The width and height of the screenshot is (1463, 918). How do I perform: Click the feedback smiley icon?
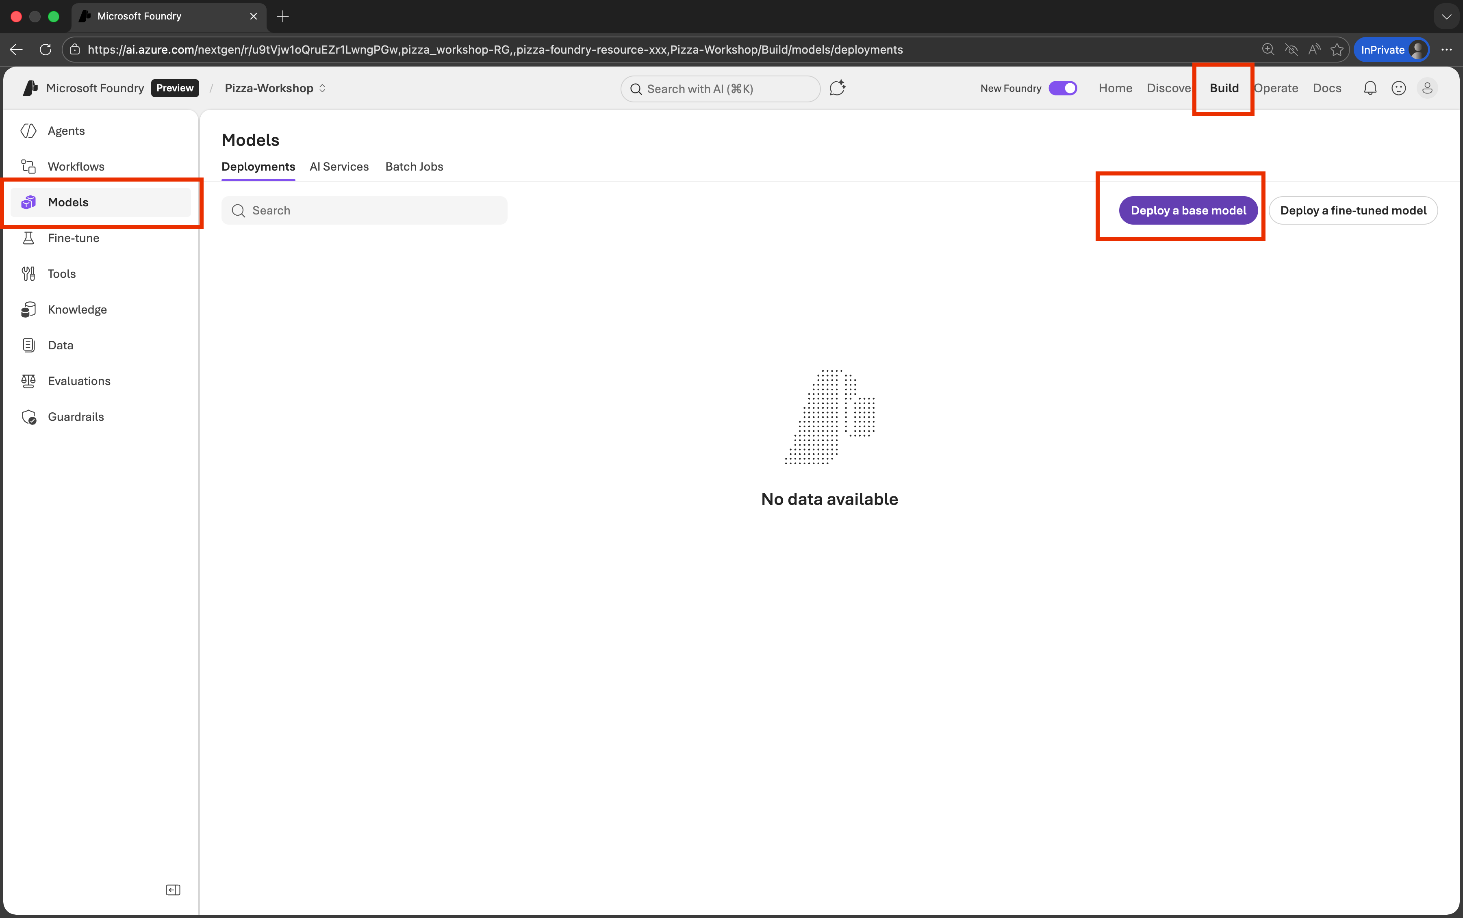(1399, 89)
